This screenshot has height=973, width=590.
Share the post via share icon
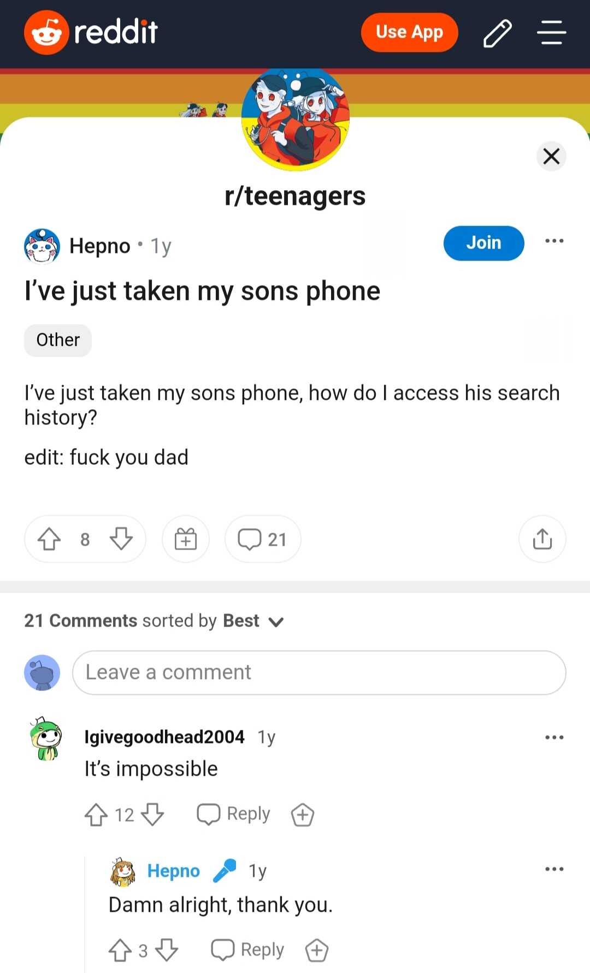tap(542, 539)
